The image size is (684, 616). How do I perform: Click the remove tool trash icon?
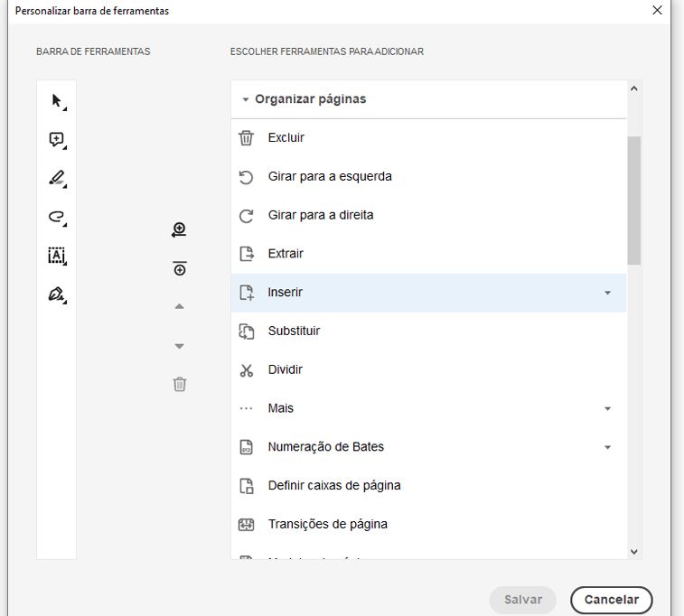(x=179, y=384)
